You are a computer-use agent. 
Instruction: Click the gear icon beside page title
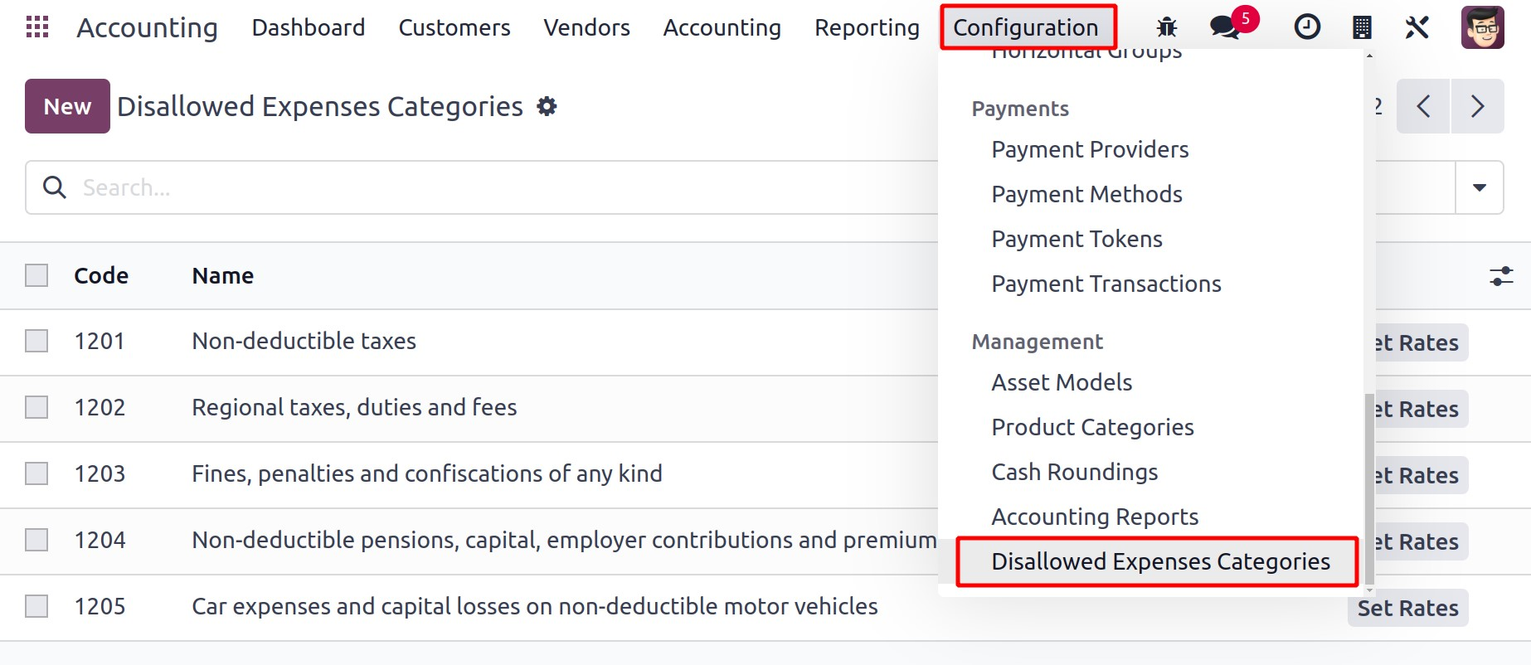547,106
